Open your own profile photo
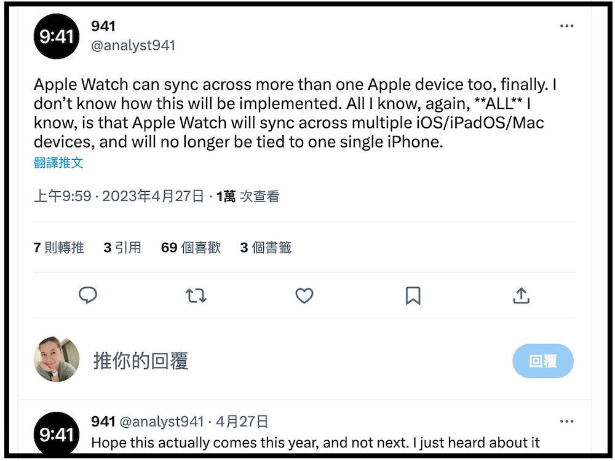The height and width of the screenshot is (461, 615). [x=57, y=359]
